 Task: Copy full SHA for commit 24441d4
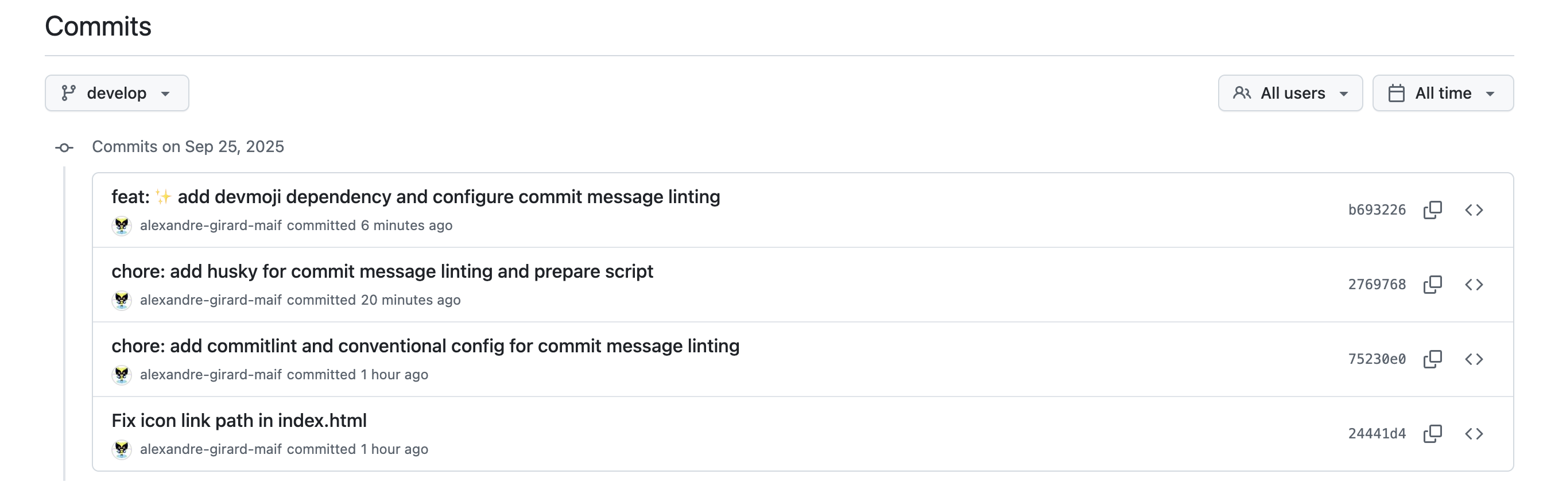click(1432, 433)
